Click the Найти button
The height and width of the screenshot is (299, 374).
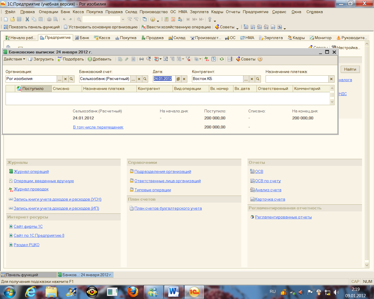click(x=350, y=69)
